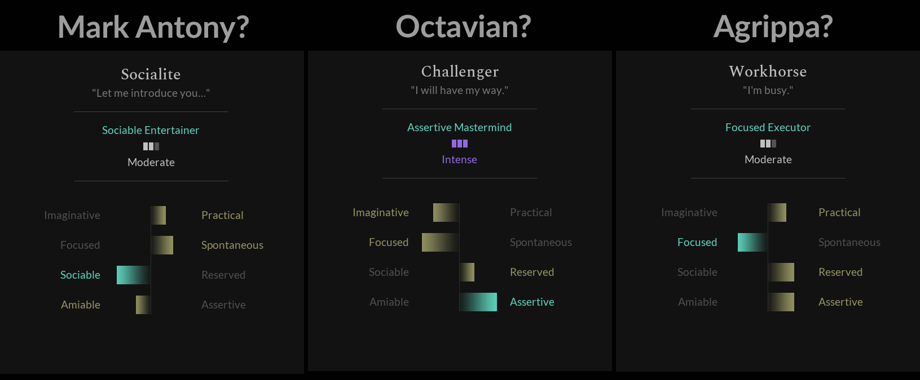Click the Reserved label in Workhorse card

coord(840,272)
